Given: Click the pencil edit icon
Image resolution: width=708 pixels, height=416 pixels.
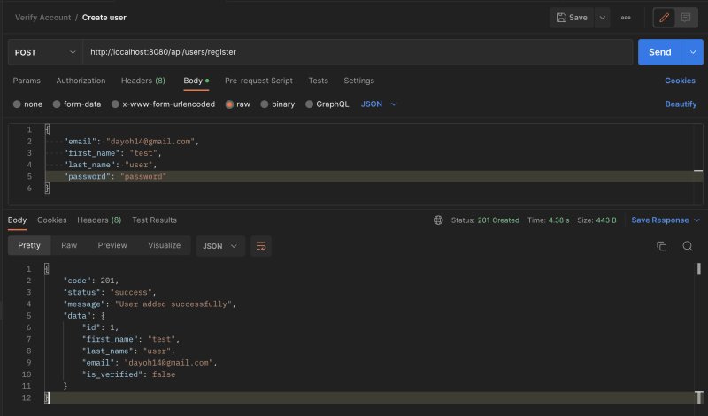Looking at the screenshot, I should 665,18.
